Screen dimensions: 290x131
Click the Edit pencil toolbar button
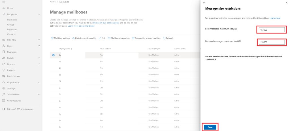pos(102,38)
